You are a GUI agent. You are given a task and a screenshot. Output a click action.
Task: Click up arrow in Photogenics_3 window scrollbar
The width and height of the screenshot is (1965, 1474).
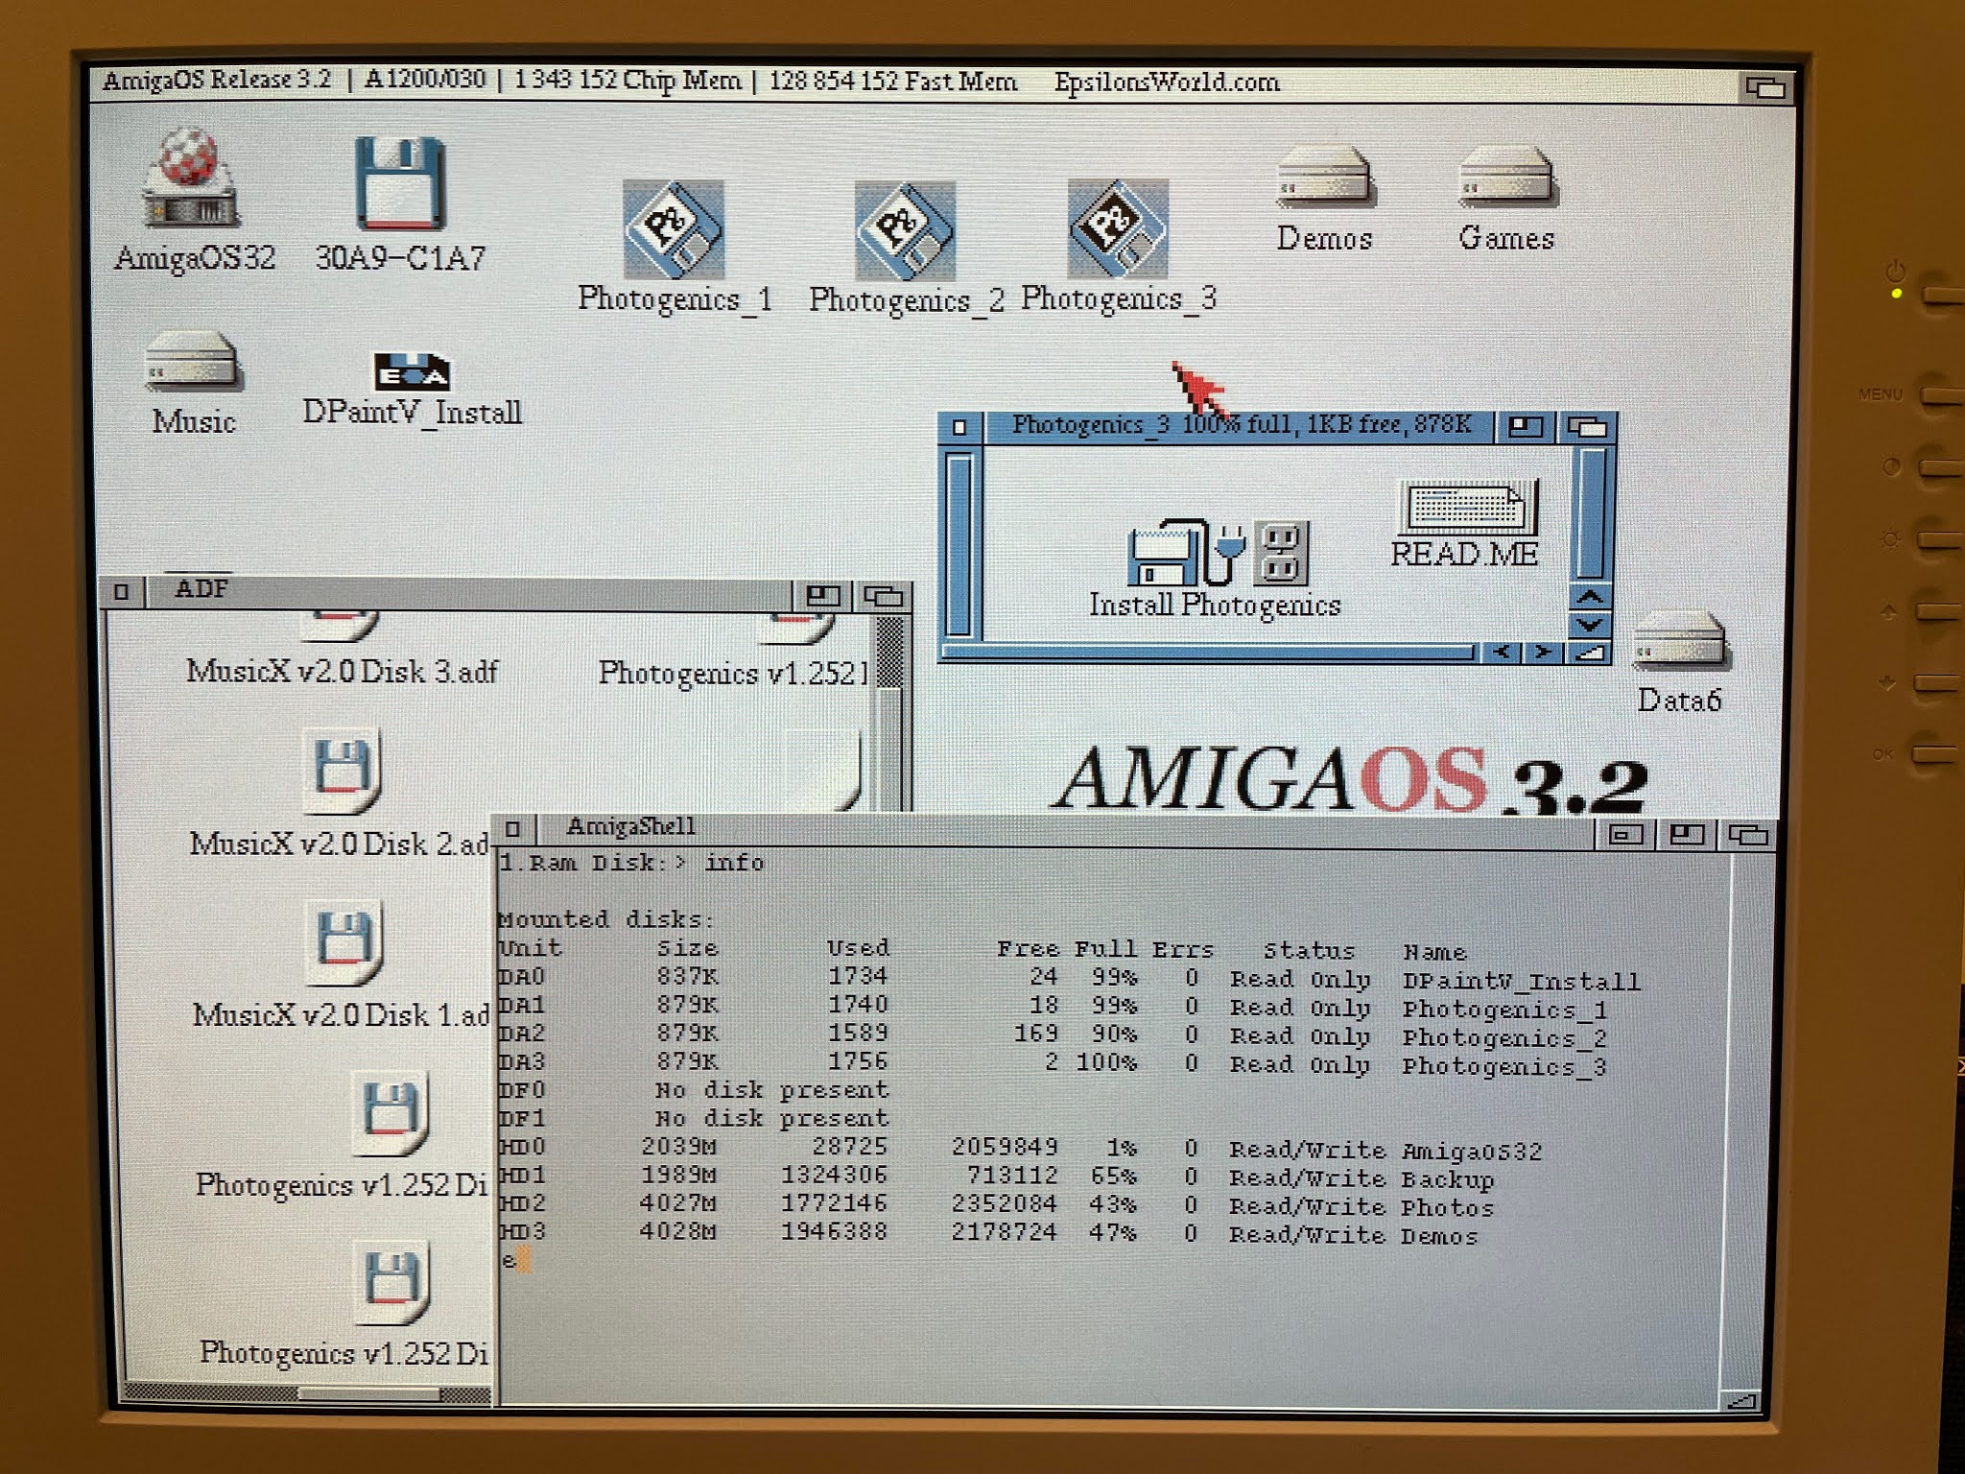tap(1590, 597)
